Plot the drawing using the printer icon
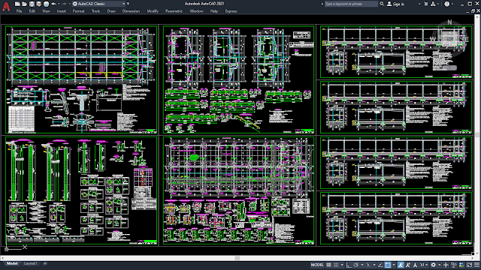The width and height of the screenshot is (481, 270). [x=46, y=4]
